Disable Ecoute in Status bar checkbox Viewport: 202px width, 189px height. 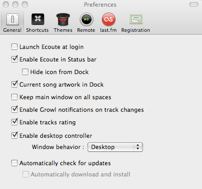(14, 59)
